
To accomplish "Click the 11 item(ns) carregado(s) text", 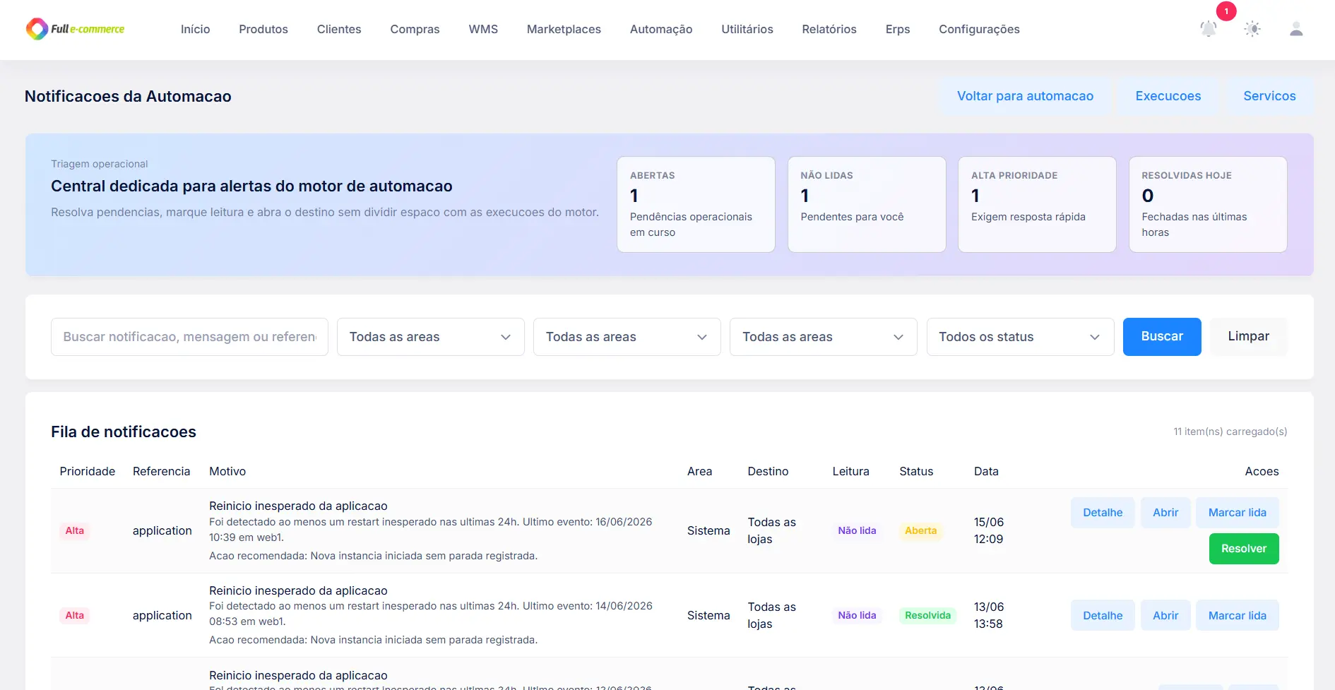I will pyautogui.click(x=1230, y=432).
